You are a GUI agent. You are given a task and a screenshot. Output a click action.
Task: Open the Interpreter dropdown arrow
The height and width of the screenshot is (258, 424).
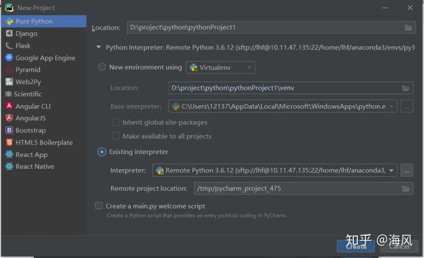click(391, 170)
